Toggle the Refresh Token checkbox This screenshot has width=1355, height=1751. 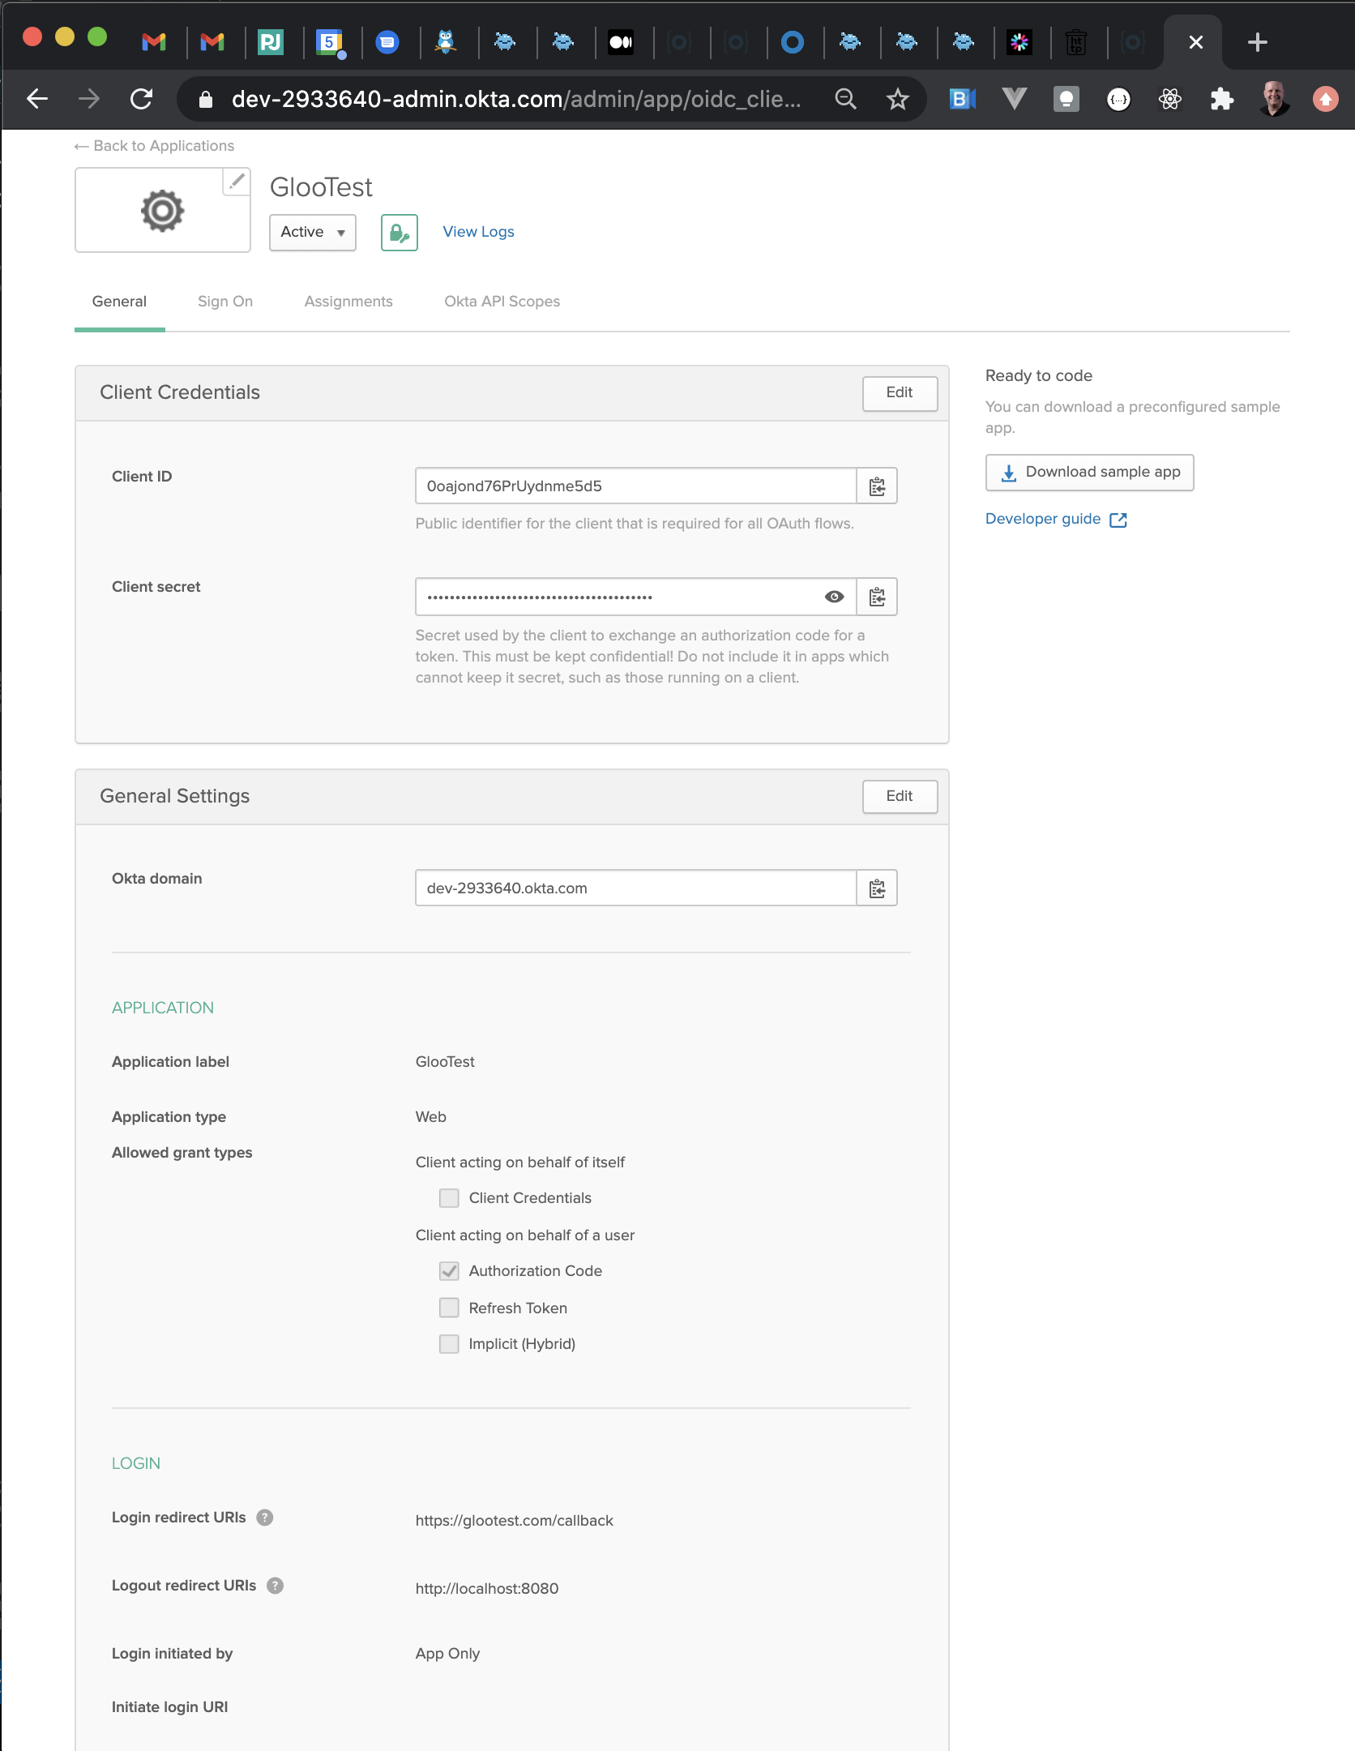coord(449,1308)
